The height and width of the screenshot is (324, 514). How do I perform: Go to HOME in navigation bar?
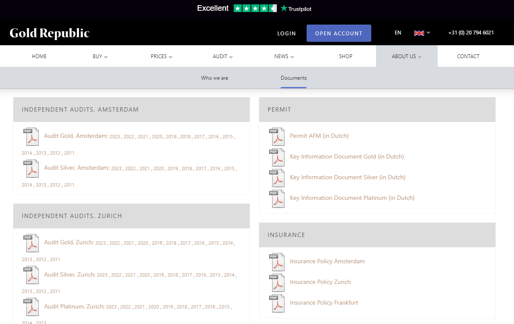coord(39,56)
